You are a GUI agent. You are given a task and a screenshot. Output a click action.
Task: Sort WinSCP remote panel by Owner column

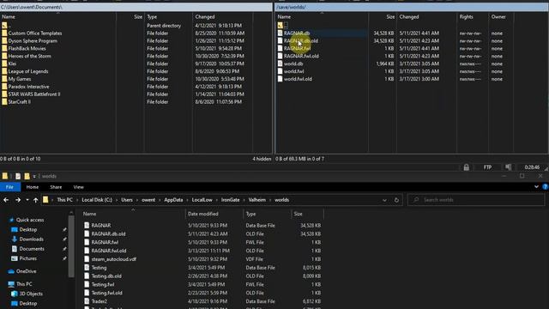(x=498, y=17)
